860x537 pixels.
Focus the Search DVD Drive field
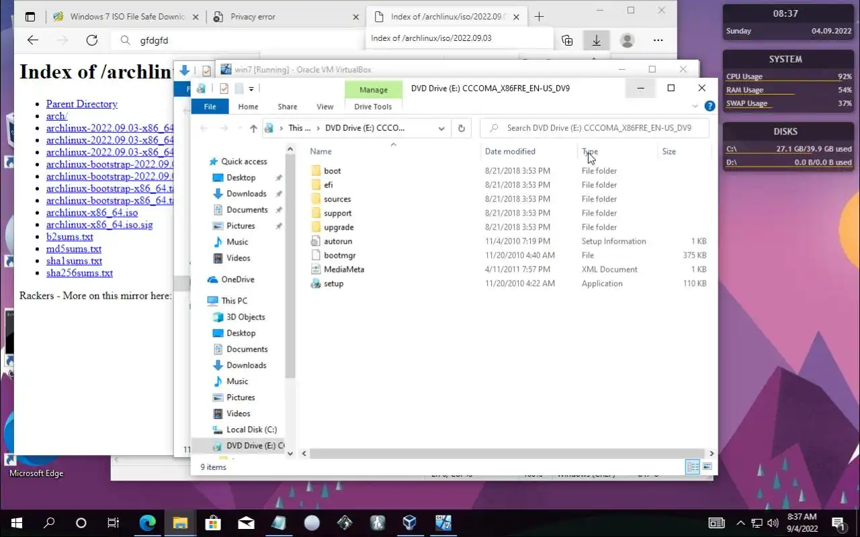tap(595, 128)
